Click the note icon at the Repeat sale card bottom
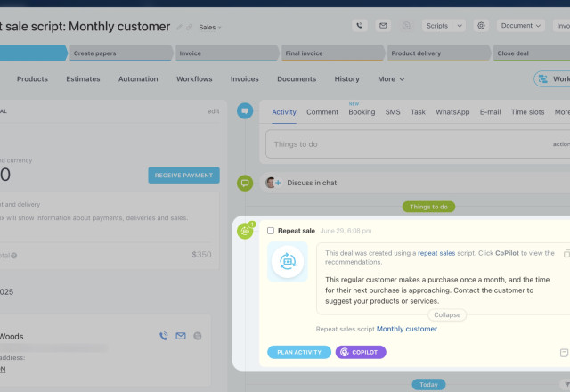The image size is (570, 392). (x=564, y=353)
